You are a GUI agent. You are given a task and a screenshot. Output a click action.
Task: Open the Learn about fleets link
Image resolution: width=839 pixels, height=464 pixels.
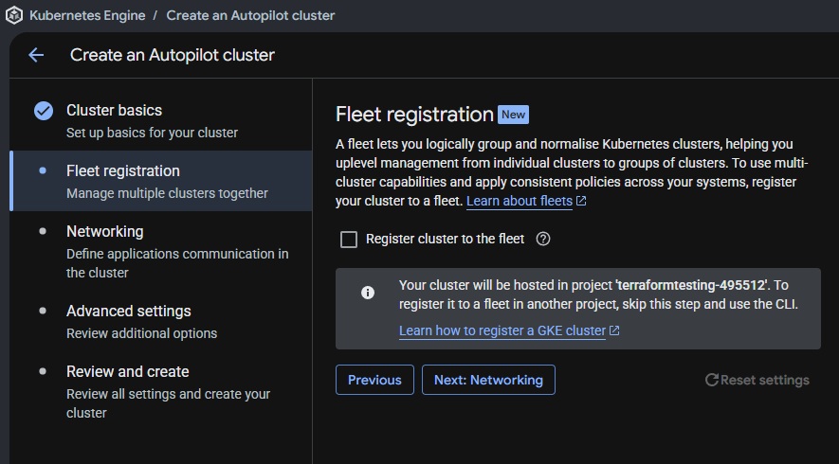(519, 201)
